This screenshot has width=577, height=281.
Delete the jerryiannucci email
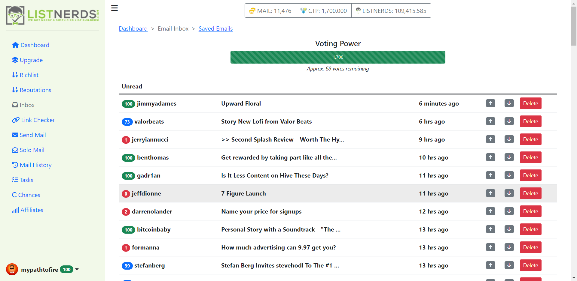point(531,139)
